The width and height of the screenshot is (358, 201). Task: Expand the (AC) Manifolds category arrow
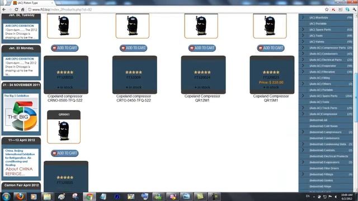303,17
